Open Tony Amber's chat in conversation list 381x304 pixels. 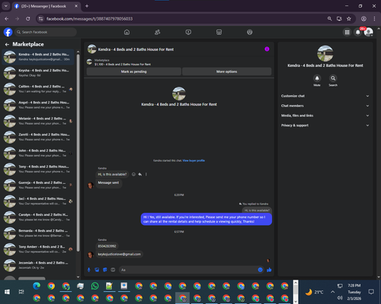pos(38,249)
